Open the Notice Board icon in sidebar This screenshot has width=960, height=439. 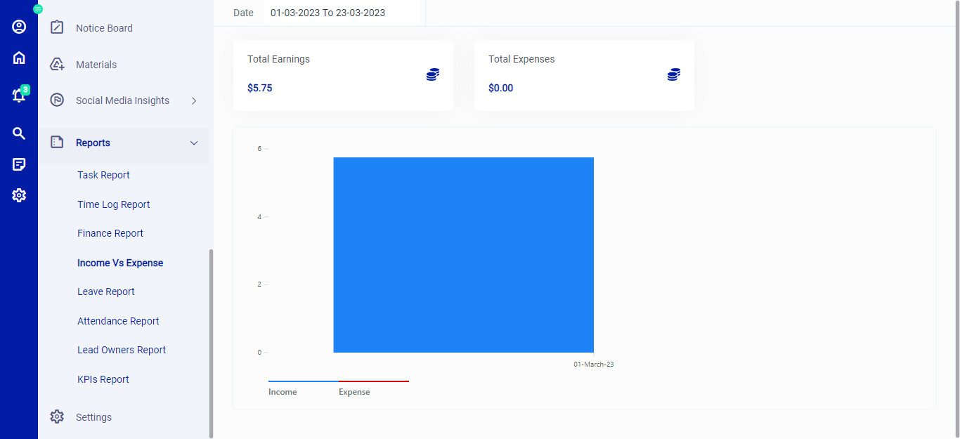[x=57, y=27]
